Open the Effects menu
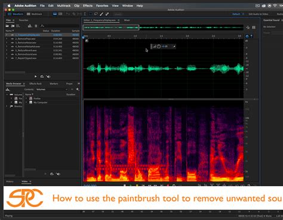The width and height of the screenshot is (283, 220). pos(88,5)
